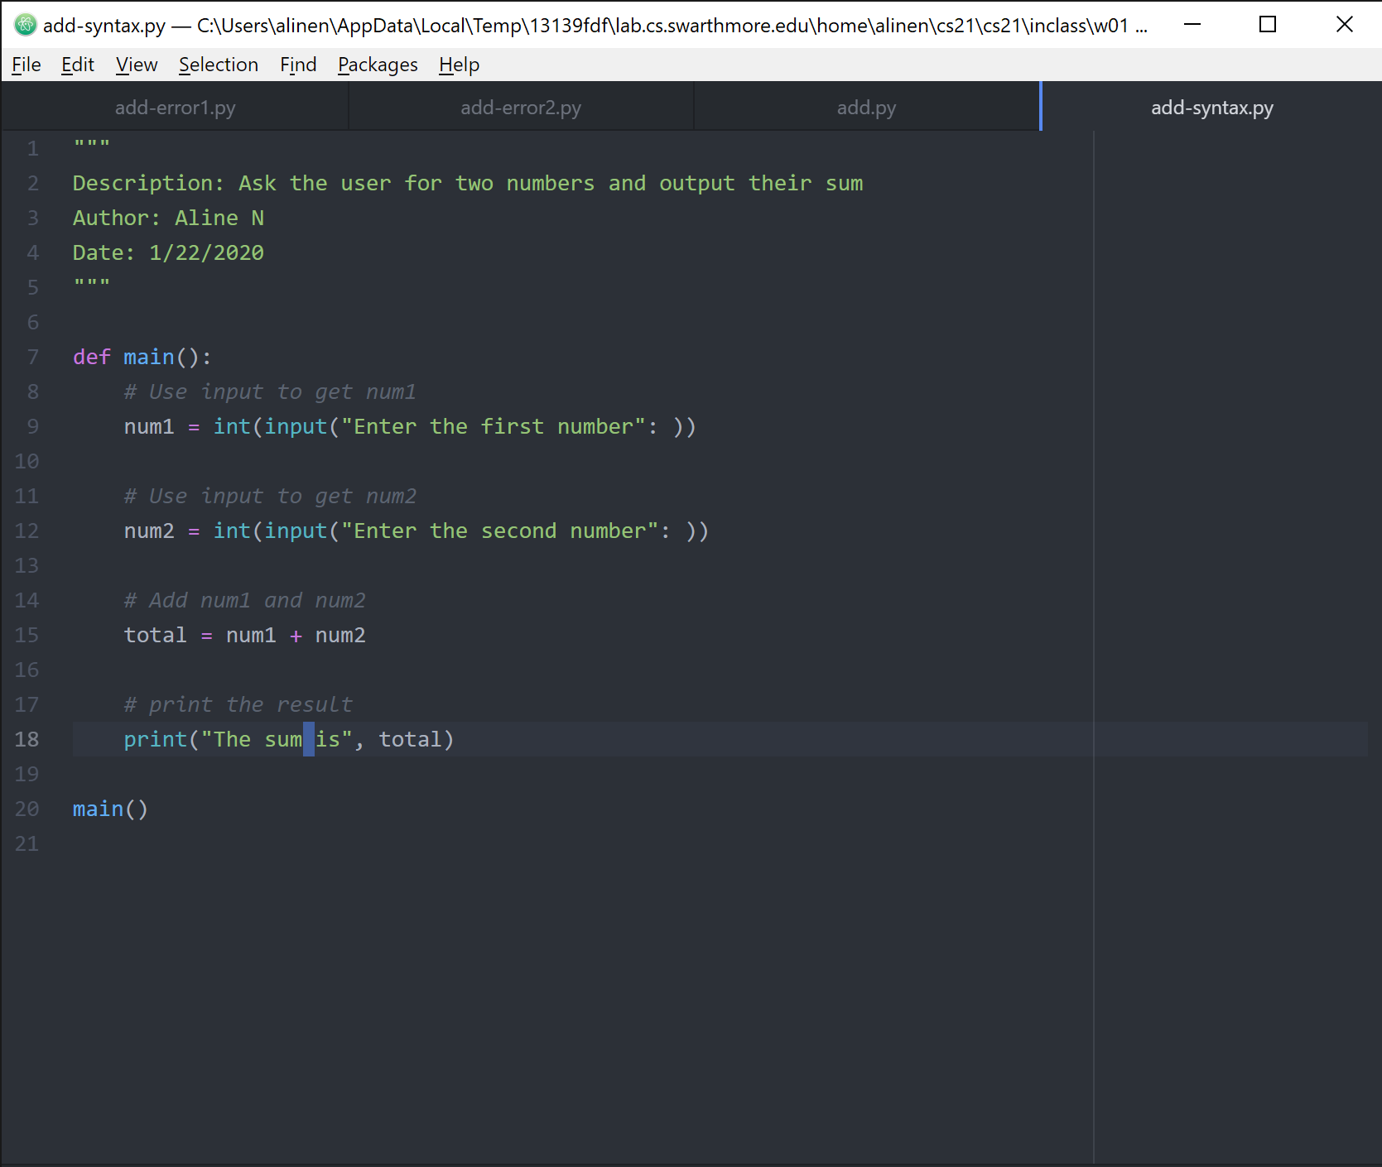Click the comment '# Add num1 and num2'

coord(244,600)
